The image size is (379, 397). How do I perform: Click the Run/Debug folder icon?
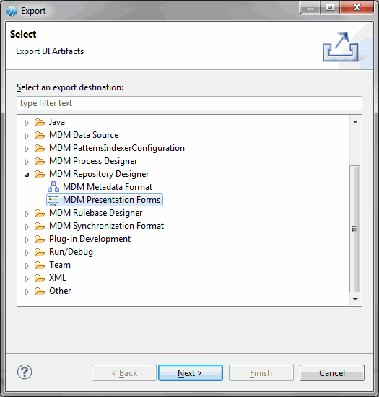(x=40, y=253)
